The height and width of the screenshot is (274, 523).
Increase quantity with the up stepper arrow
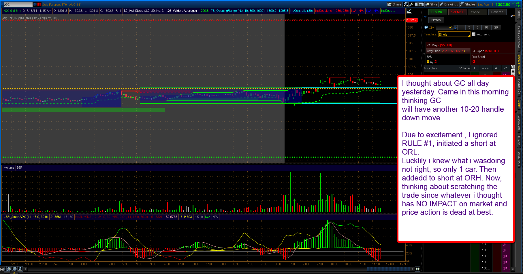click(456, 26)
